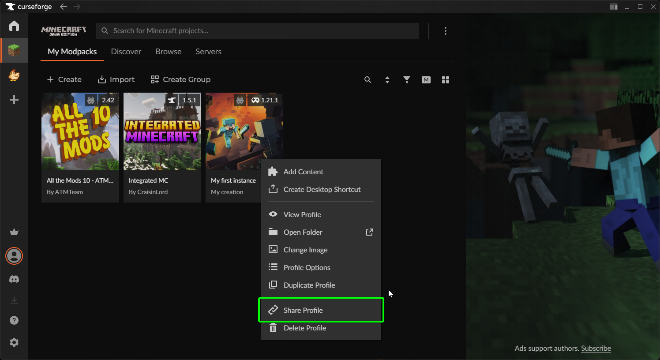The height and width of the screenshot is (360, 660).
Task: Click the Subscribe link
Action: 596,348
